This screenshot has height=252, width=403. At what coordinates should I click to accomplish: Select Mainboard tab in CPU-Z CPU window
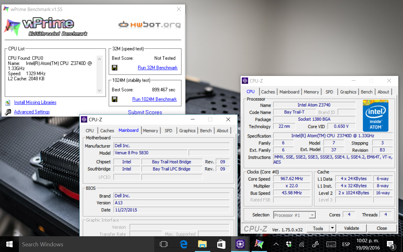[x=289, y=92]
